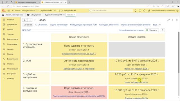The image size is (180, 101).
Task: Open Бухгалтерия section in sidebar
Action: (x=12, y=59)
